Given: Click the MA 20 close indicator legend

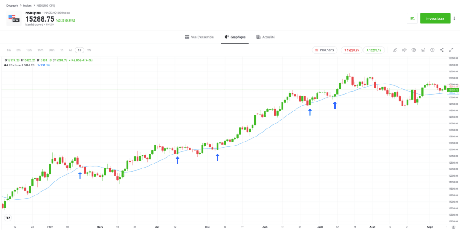Looking at the screenshot, I should coord(19,65).
